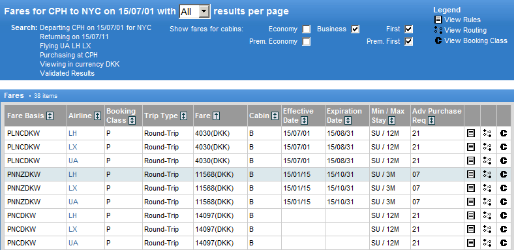Enable the Prem. Economy checkbox
Image resolution: width=514 pixels, height=250 pixels.
point(306,42)
